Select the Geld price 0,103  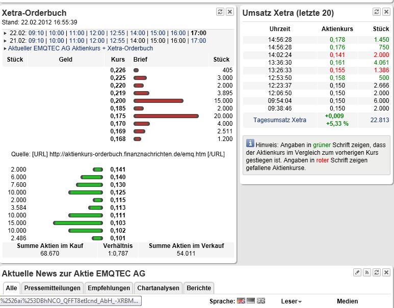pos(118,223)
